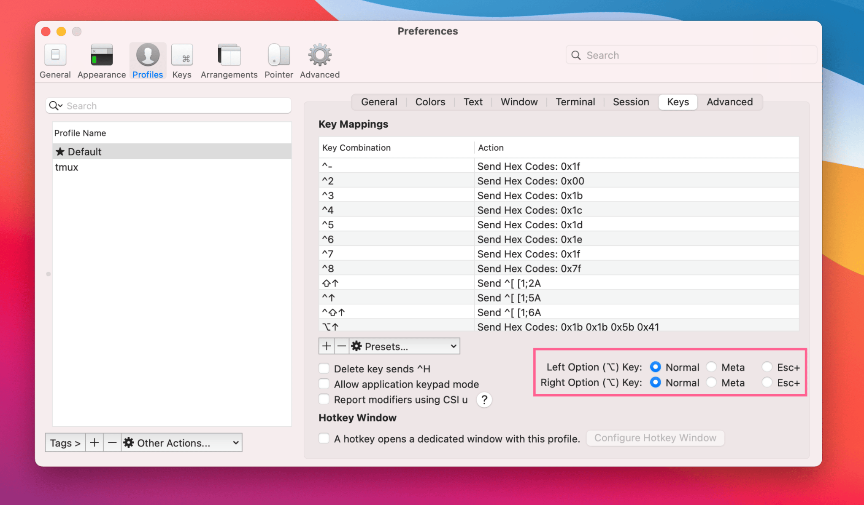Open the Presets dropdown menu

click(x=405, y=346)
